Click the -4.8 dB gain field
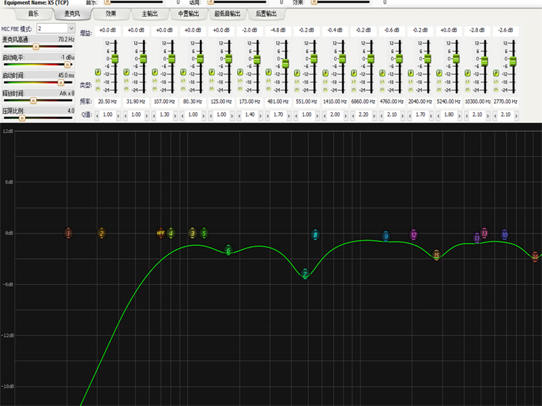 (278, 30)
